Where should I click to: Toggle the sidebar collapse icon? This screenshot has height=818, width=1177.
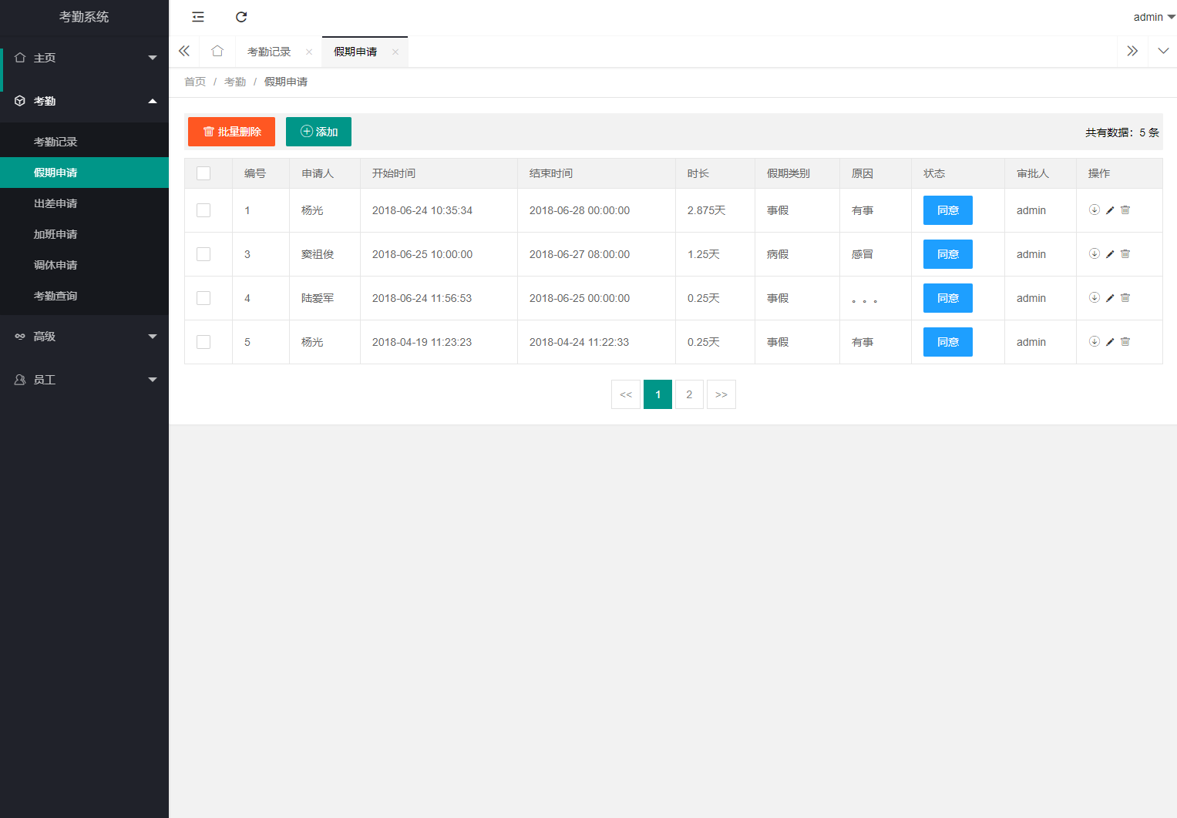click(x=198, y=17)
